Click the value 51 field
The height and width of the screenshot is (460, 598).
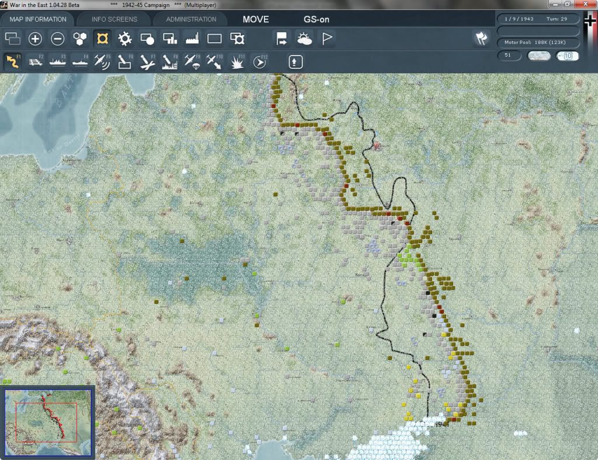[x=509, y=56]
